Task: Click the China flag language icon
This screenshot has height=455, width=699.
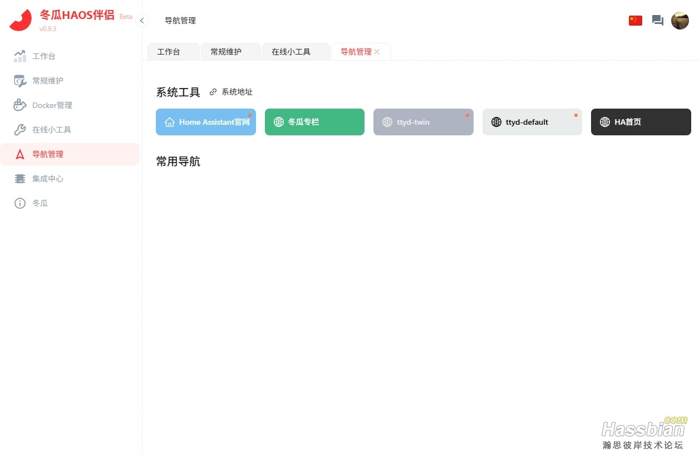Action: coord(636,21)
